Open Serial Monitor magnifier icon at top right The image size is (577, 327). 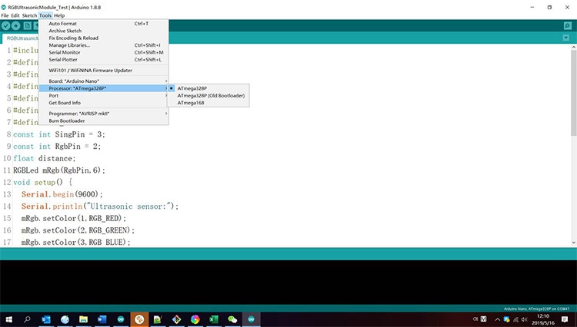coord(568,25)
